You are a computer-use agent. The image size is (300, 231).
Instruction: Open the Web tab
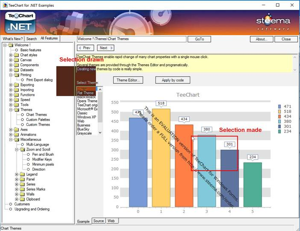coord(111,221)
